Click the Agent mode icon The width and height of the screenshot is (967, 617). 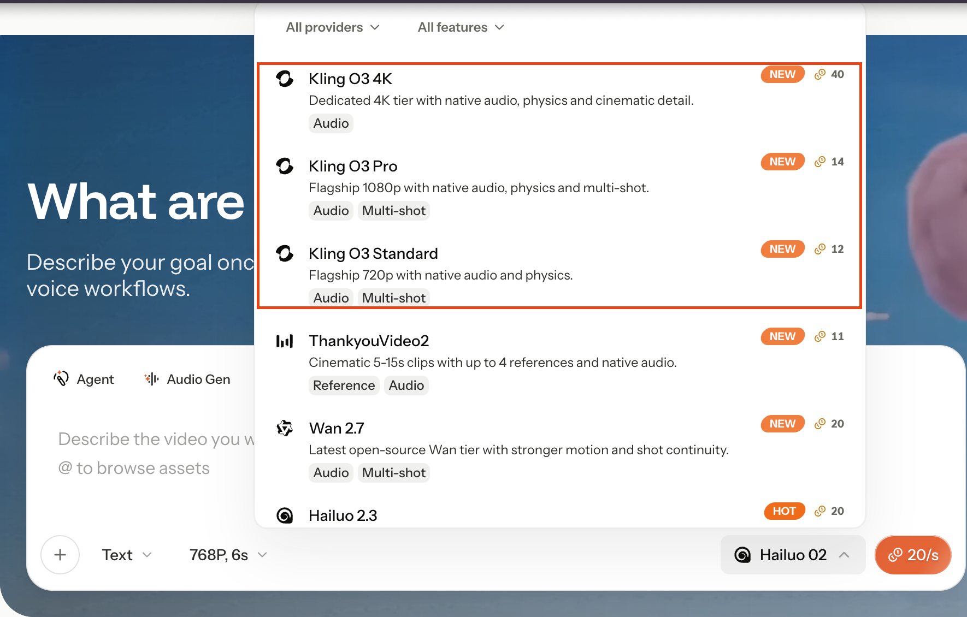(61, 378)
